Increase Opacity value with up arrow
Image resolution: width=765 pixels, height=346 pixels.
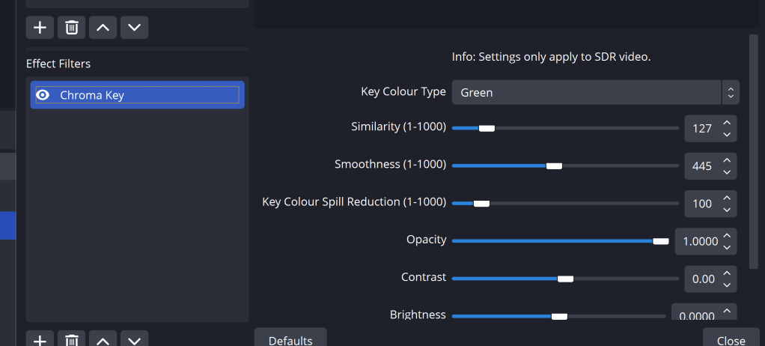(727, 235)
